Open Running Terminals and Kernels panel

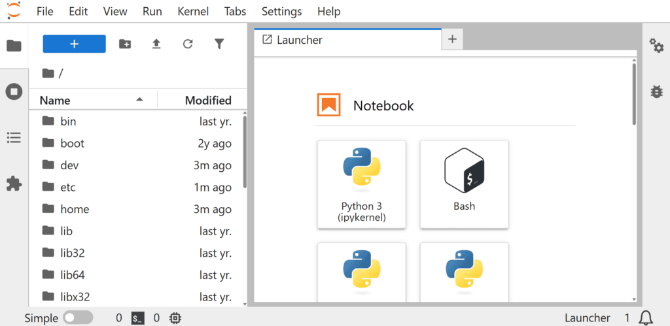[x=14, y=91]
